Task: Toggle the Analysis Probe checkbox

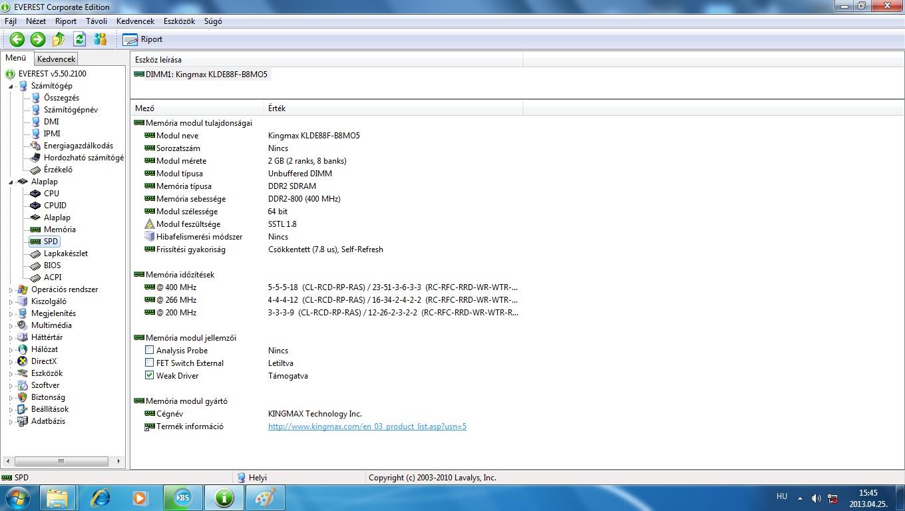Action: pyautogui.click(x=150, y=350)
